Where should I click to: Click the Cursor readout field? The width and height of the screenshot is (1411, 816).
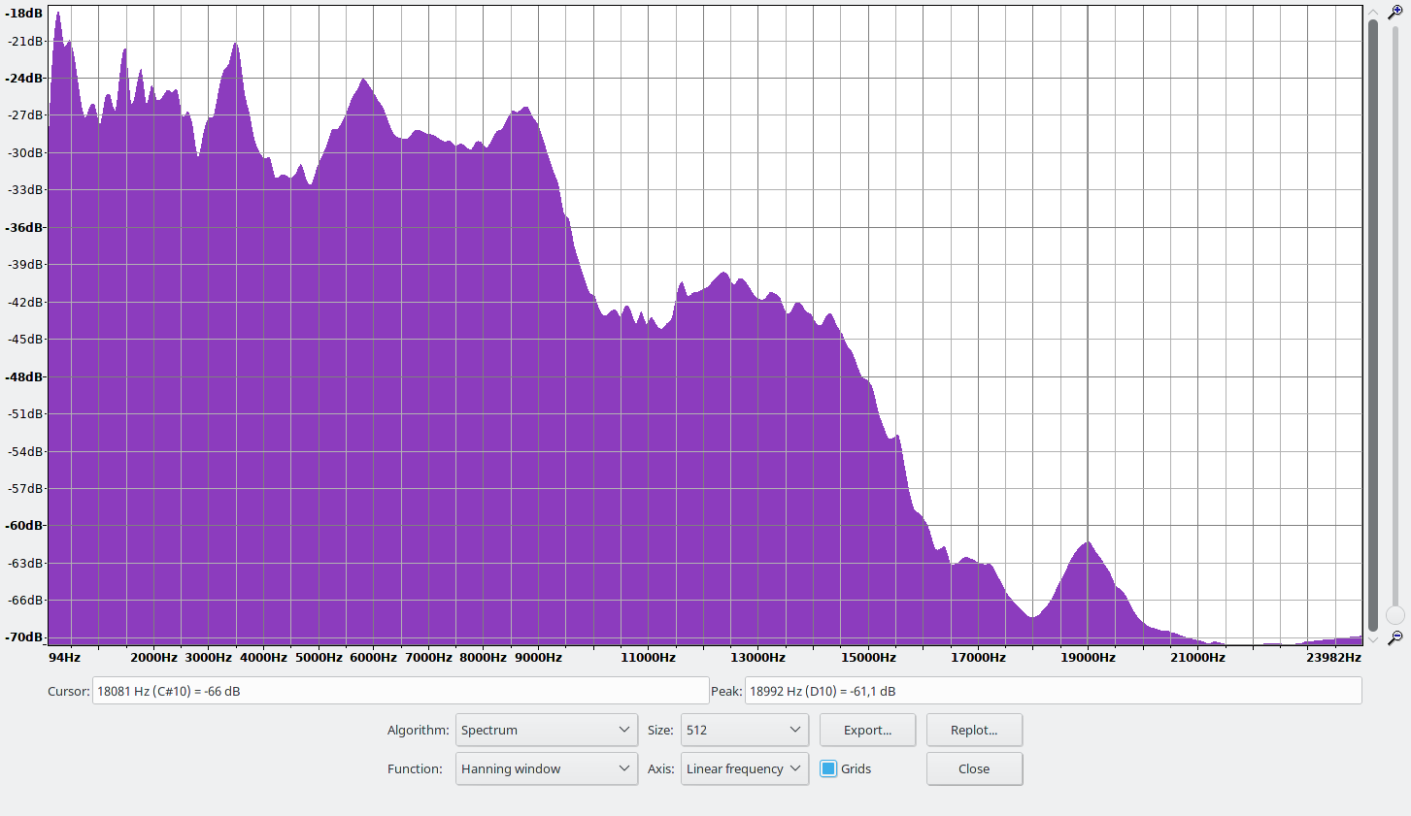[400, 691]
